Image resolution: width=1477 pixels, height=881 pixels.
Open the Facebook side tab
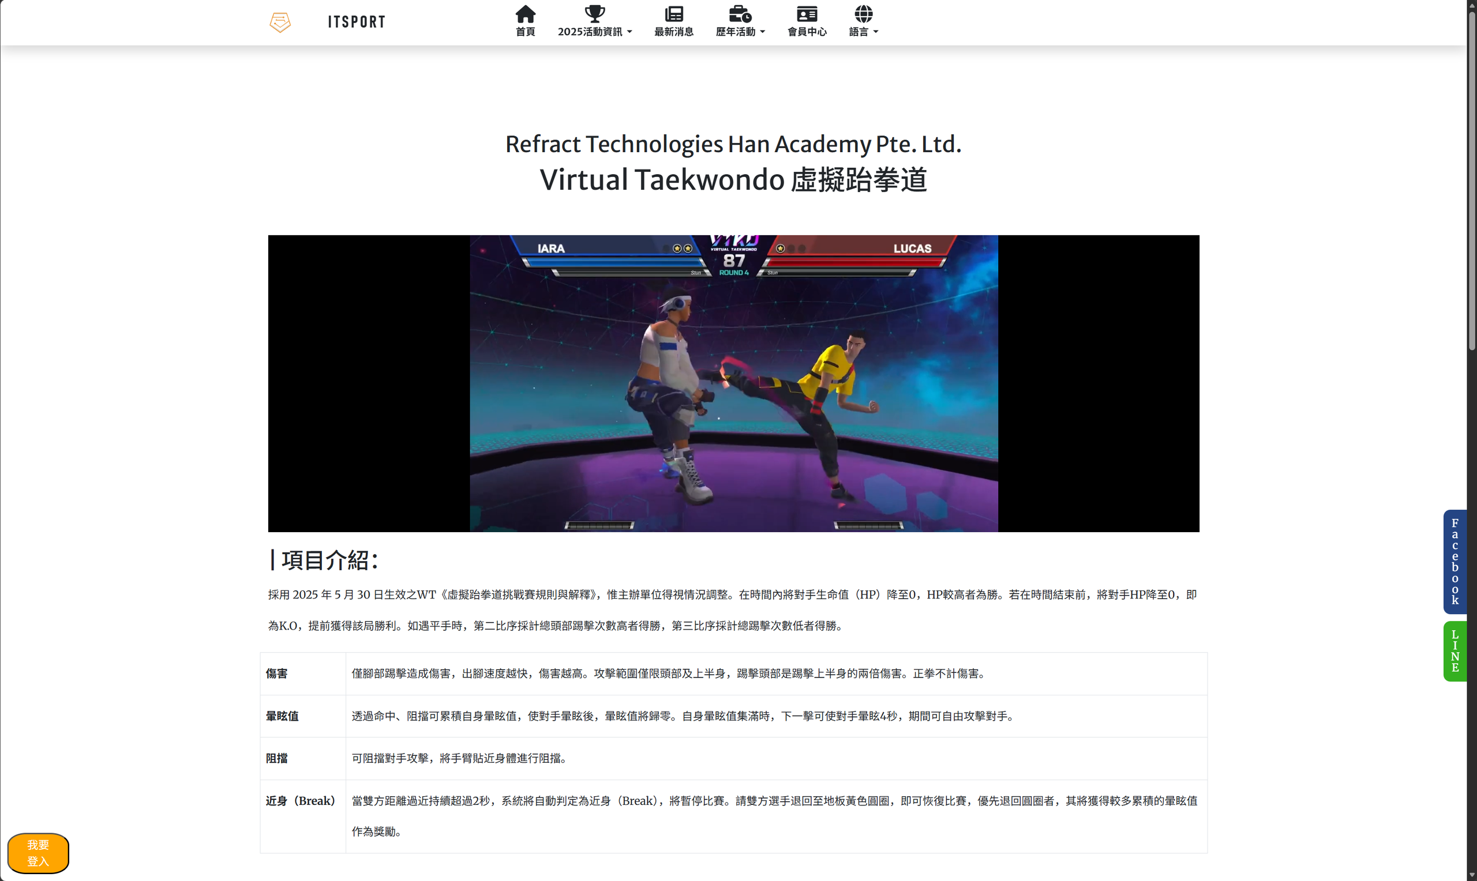point(1454,562)
